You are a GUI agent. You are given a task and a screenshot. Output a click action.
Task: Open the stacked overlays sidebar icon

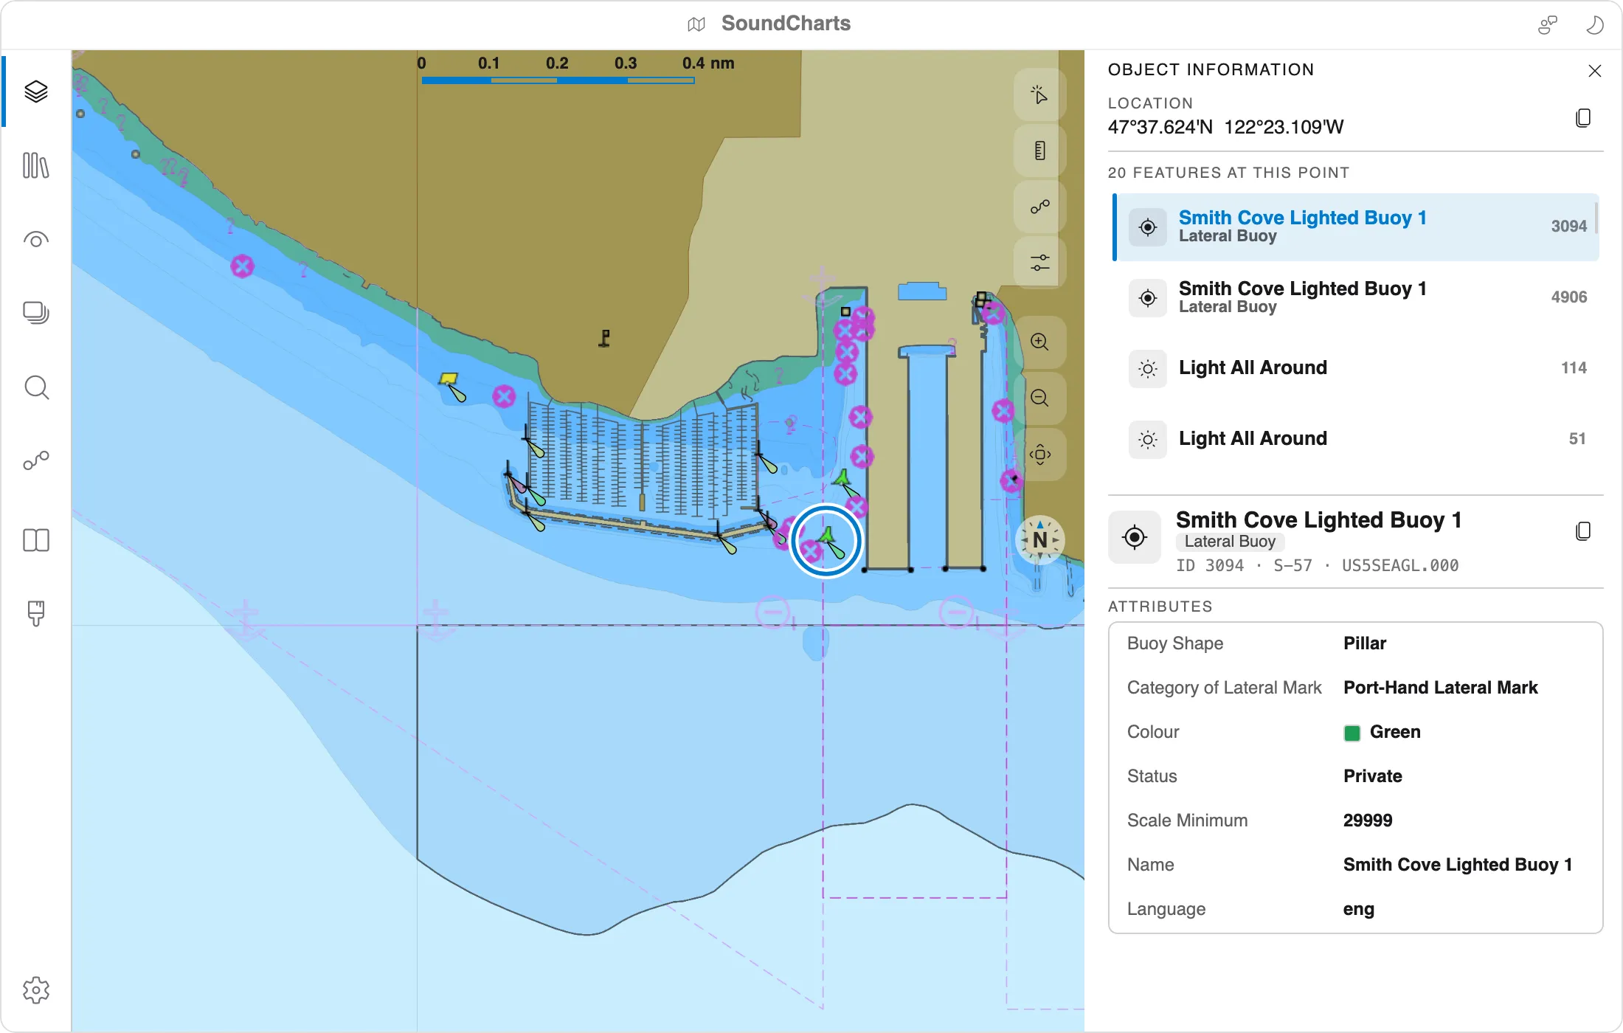tap(36, 313)
